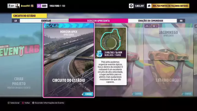This screenshot has width=197, height=111.
Task: Click the S1 889 car class badge
Action: [x=42, y=6]
